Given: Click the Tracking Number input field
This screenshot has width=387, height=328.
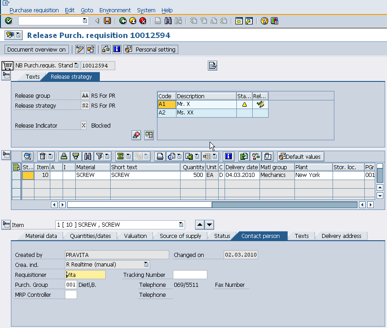Looking at the screenshot, I should (190, 275).
